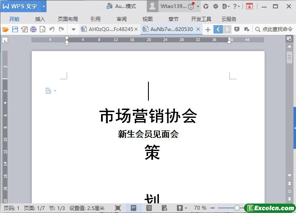
Task: Switch to the 视图 ribbon tab
Action: pyautogui.click(x=148, y=19)
